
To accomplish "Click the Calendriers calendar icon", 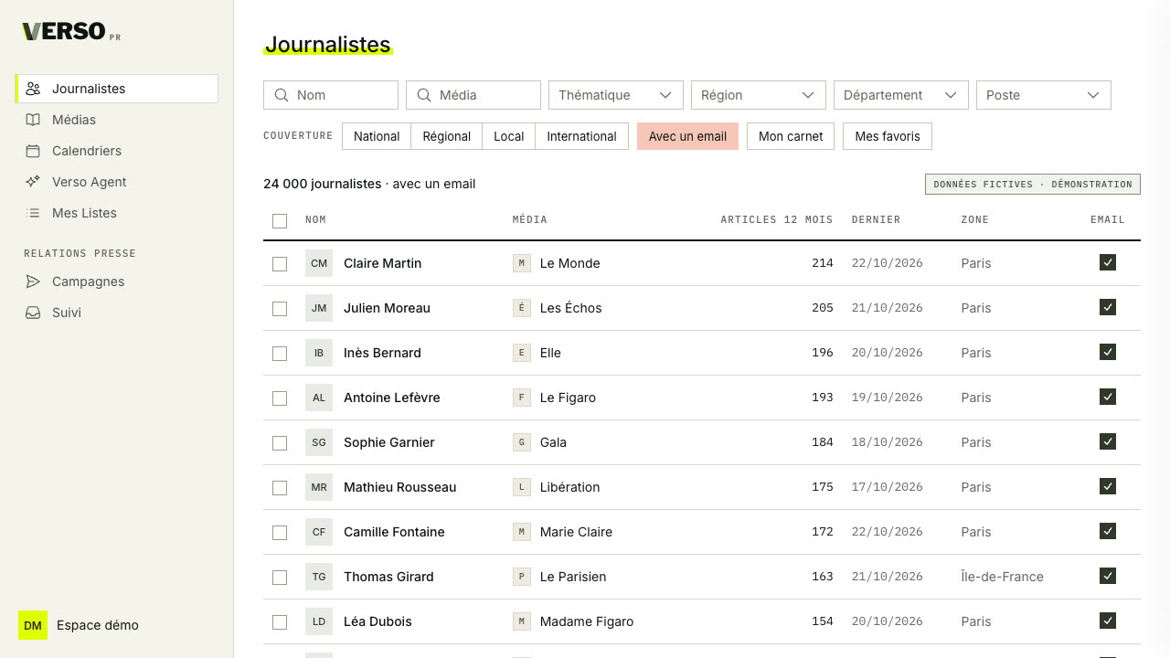I will pos(33,151).
